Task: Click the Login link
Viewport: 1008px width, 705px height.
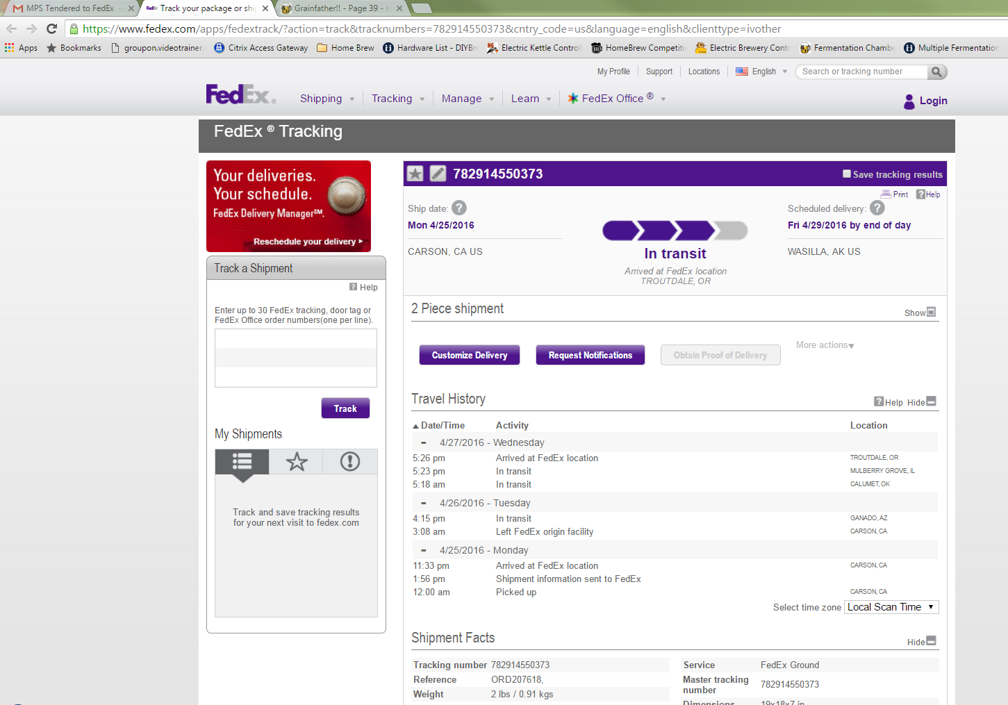Action: 933,101
